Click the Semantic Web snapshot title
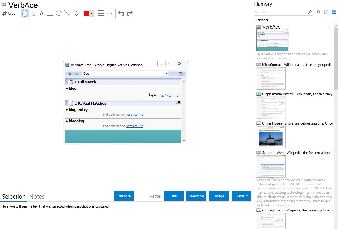This screenshot has height=229, width=338. 297,153
